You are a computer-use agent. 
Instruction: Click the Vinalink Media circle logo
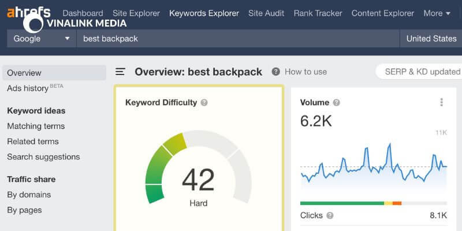tap(33, 23)
